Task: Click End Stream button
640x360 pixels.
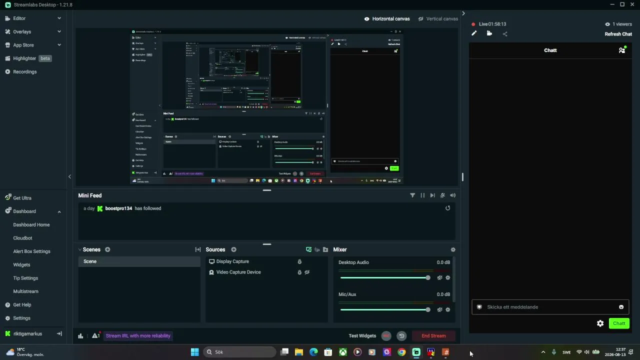Action: [x=433, y=336]
